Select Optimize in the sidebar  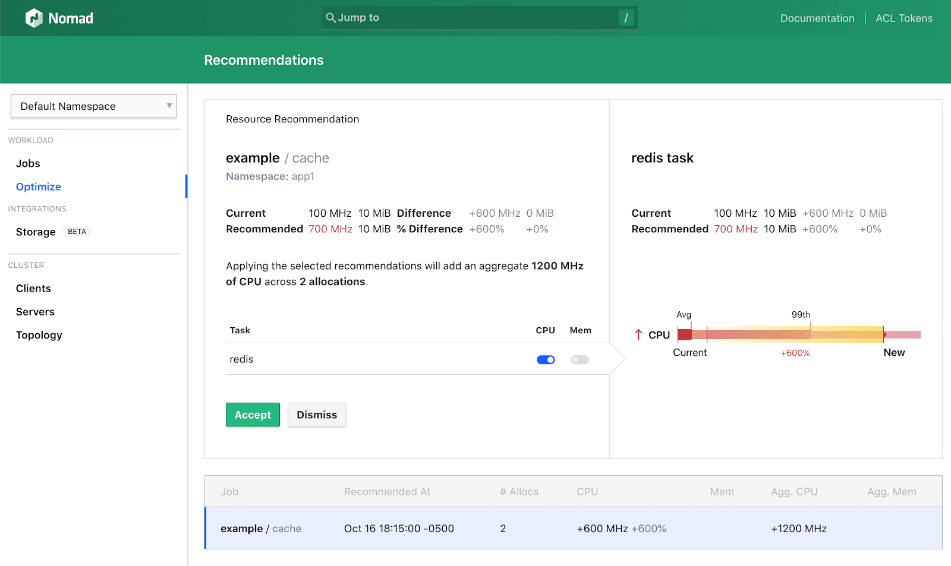point(39,186)
